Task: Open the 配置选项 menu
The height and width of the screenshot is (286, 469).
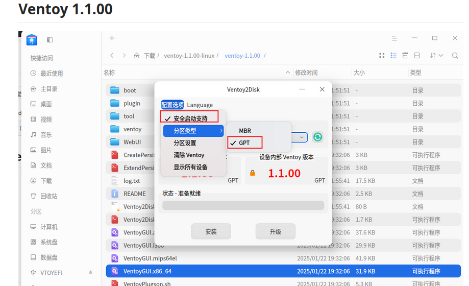Action: click(172, 105)
